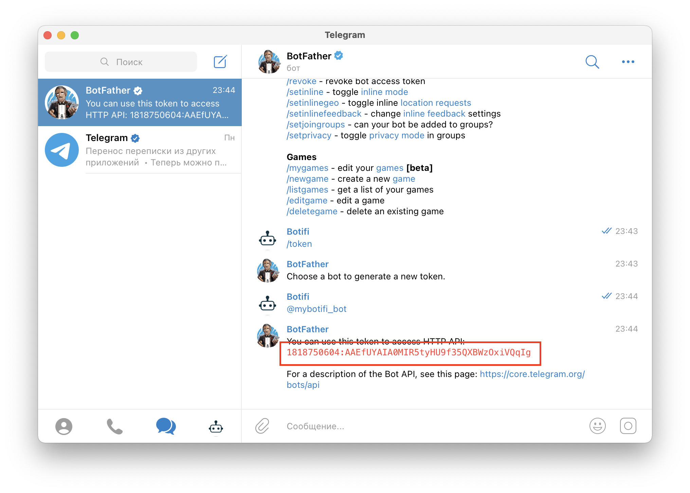Viewport: 690px width, 493px height.
Task: Click the 23:44 timestamp on the token message
Action: point(627,329)
